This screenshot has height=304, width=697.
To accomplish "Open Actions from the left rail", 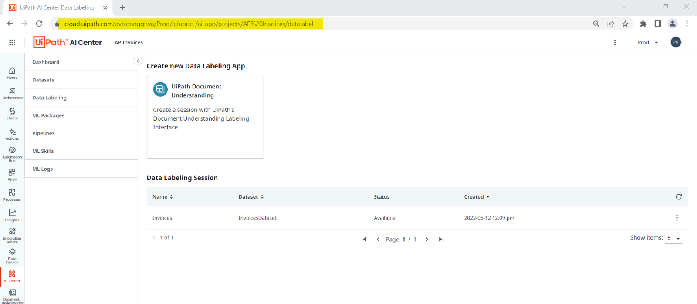I will pos(12,134).
